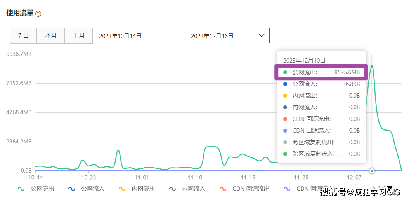The width and height of the screenshot is (409, 201).
Task: Toggle 公网流入 series in legend
Action: (86, 189)
